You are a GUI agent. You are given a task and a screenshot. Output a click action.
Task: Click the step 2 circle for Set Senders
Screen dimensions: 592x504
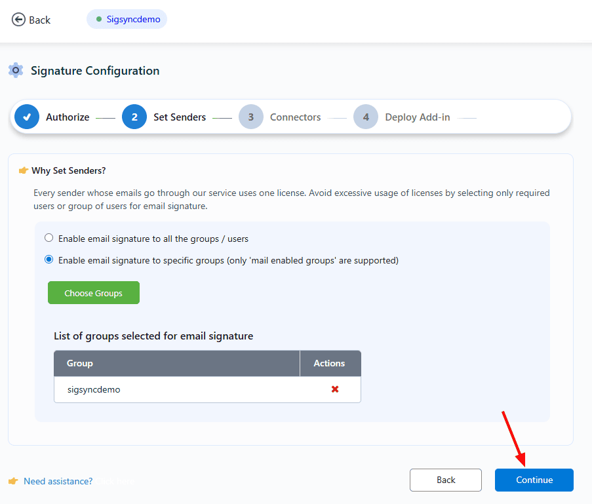134,117
